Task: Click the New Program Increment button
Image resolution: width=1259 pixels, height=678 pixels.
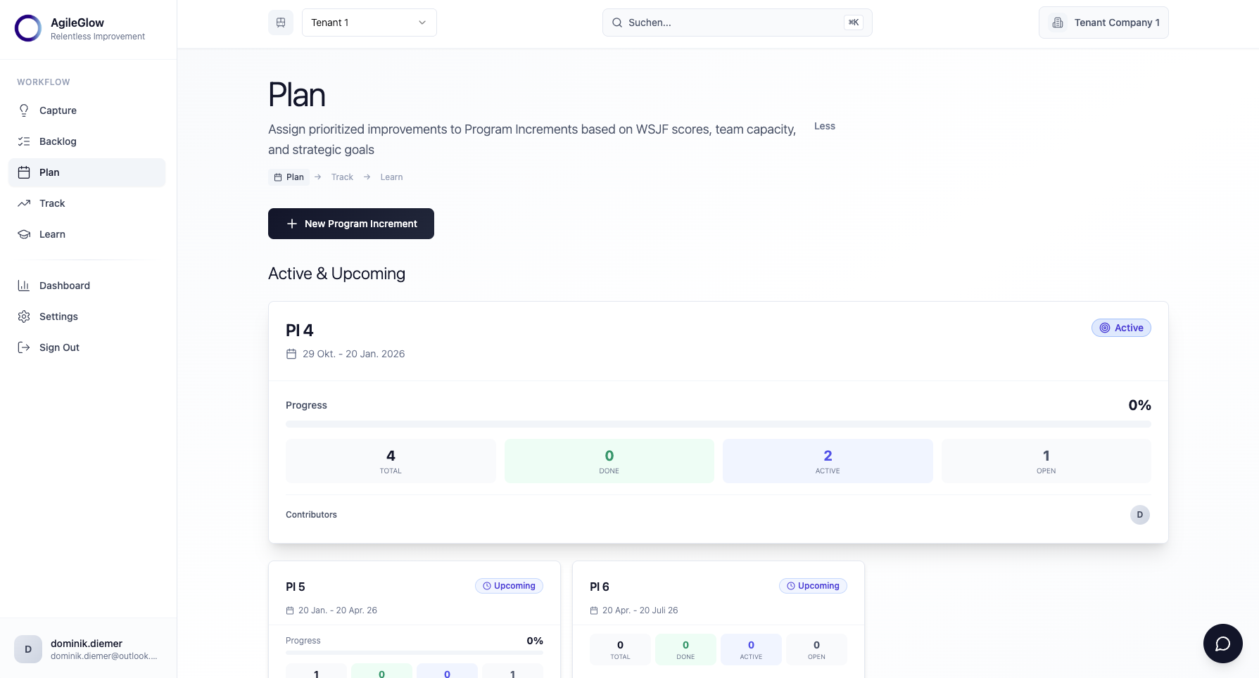Action: click(350, 224)
